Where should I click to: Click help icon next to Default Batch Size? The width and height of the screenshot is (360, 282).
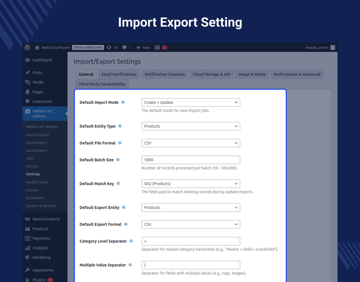pyautogui.click(x=118, y=160)
